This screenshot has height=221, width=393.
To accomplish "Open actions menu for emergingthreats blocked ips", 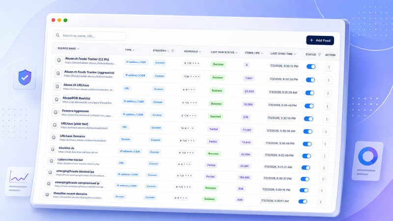I will pos(323,179).
